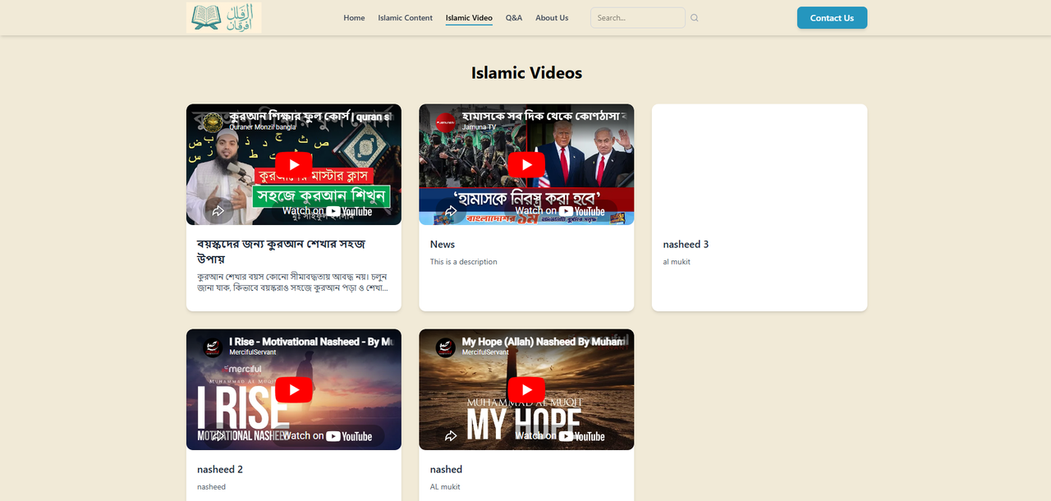Click the site logo in the header
Screen dimensions: 1051x501
223,17
